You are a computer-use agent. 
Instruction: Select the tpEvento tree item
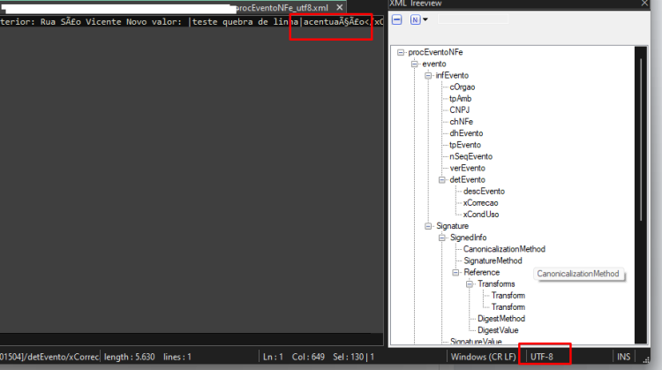465,145
